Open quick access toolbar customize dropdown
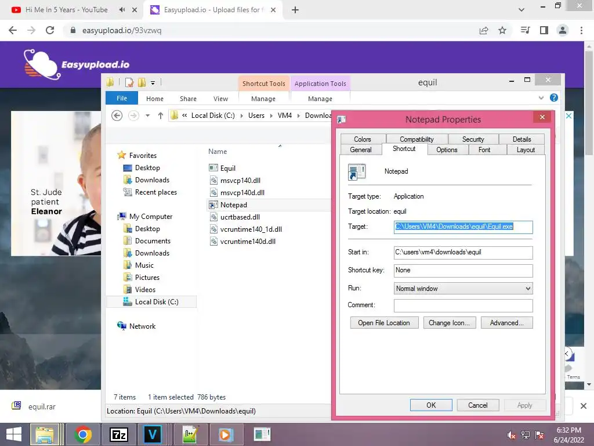The width and height of the screenshot is (594, 446). [153, 82]
